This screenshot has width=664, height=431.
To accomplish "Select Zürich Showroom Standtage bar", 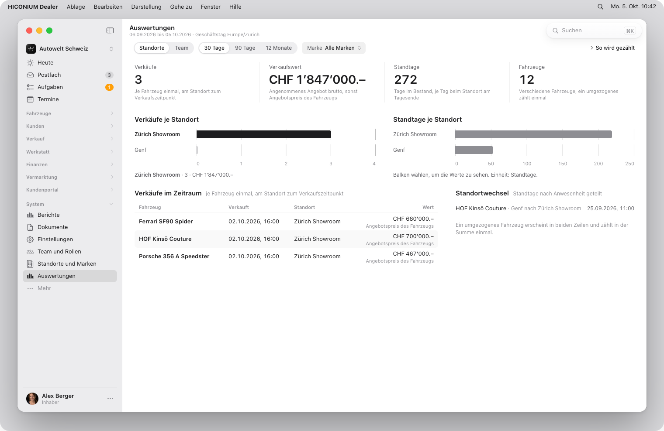I will 533,134.
